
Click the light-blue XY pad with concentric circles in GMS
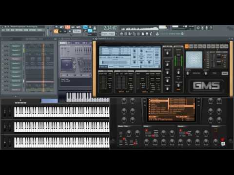coord(194,60)
